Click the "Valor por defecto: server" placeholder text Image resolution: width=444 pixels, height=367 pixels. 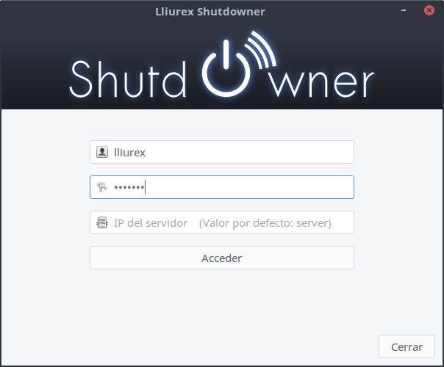tap(265, 223)
